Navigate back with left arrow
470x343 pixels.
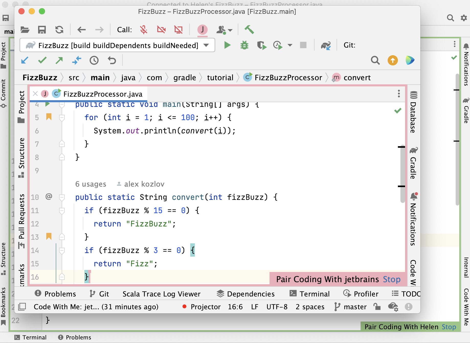(x=82, y=30)
